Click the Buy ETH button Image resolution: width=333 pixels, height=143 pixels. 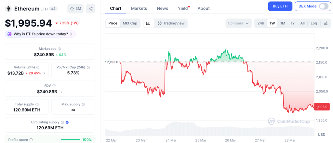280,6
